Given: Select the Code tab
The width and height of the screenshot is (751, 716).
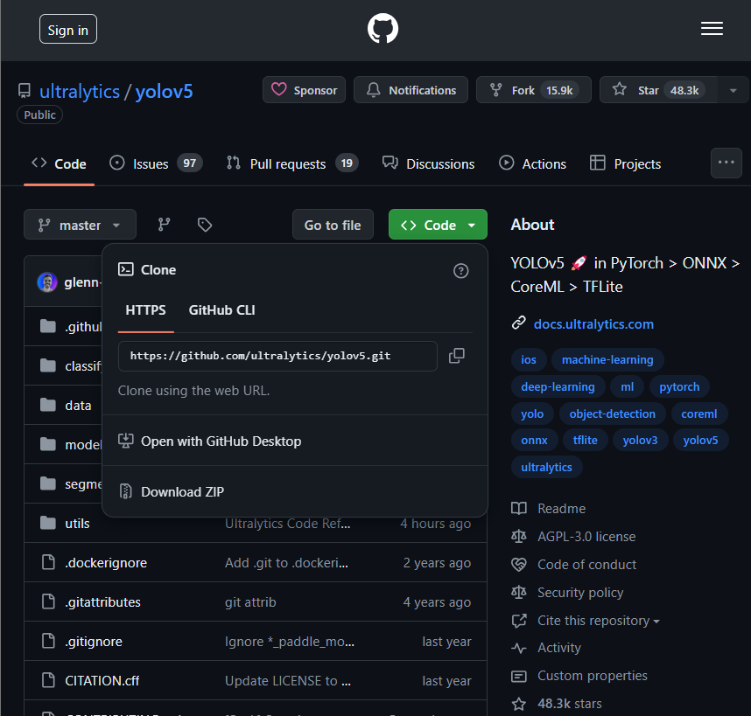Looking at the screenshot, I should (x=59, y=163).
